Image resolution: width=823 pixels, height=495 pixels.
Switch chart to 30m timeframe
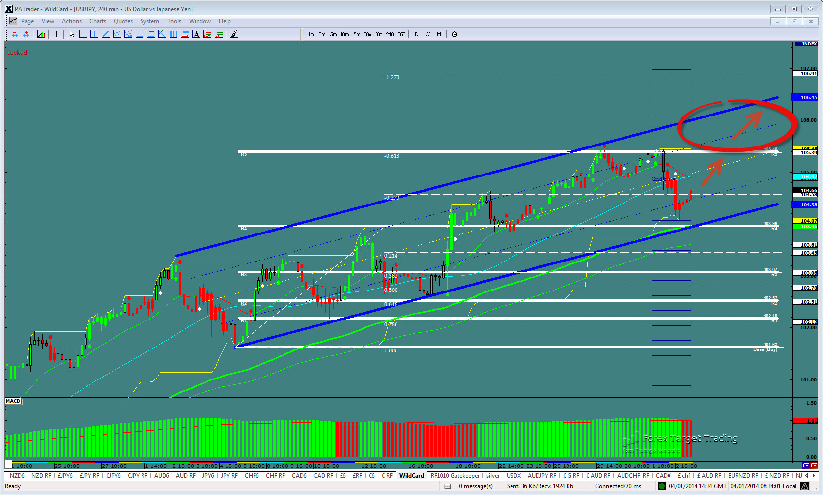click(368, 34)
